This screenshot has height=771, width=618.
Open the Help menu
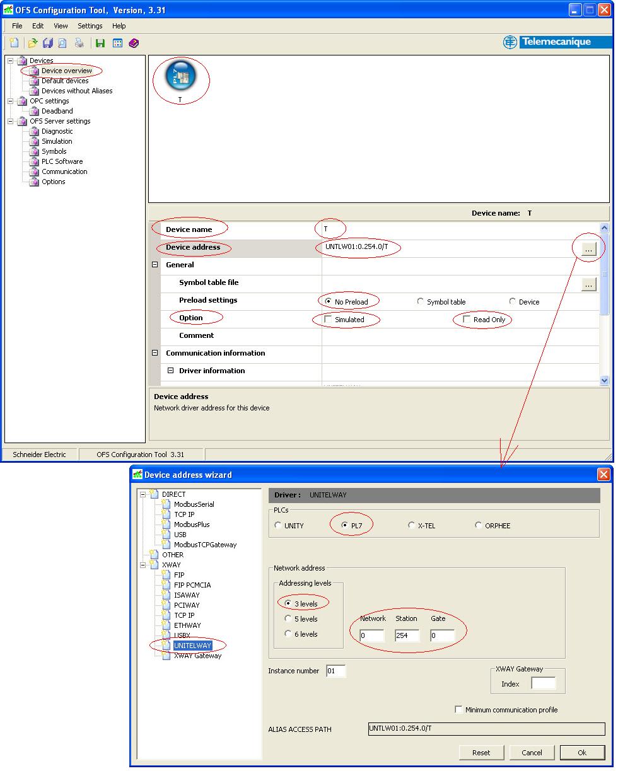click(x=119, y=26)
